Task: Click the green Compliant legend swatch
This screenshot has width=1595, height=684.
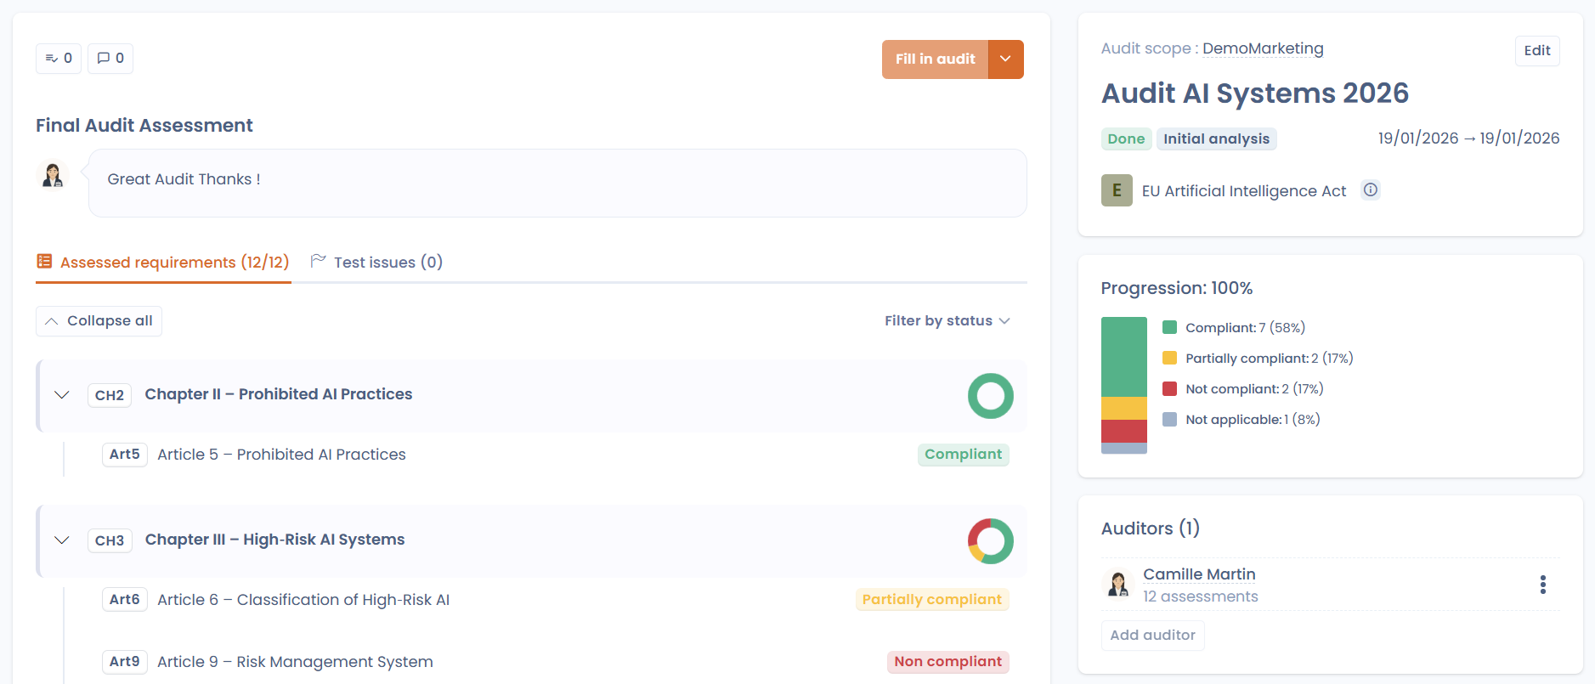Action: coord(1169,328)
